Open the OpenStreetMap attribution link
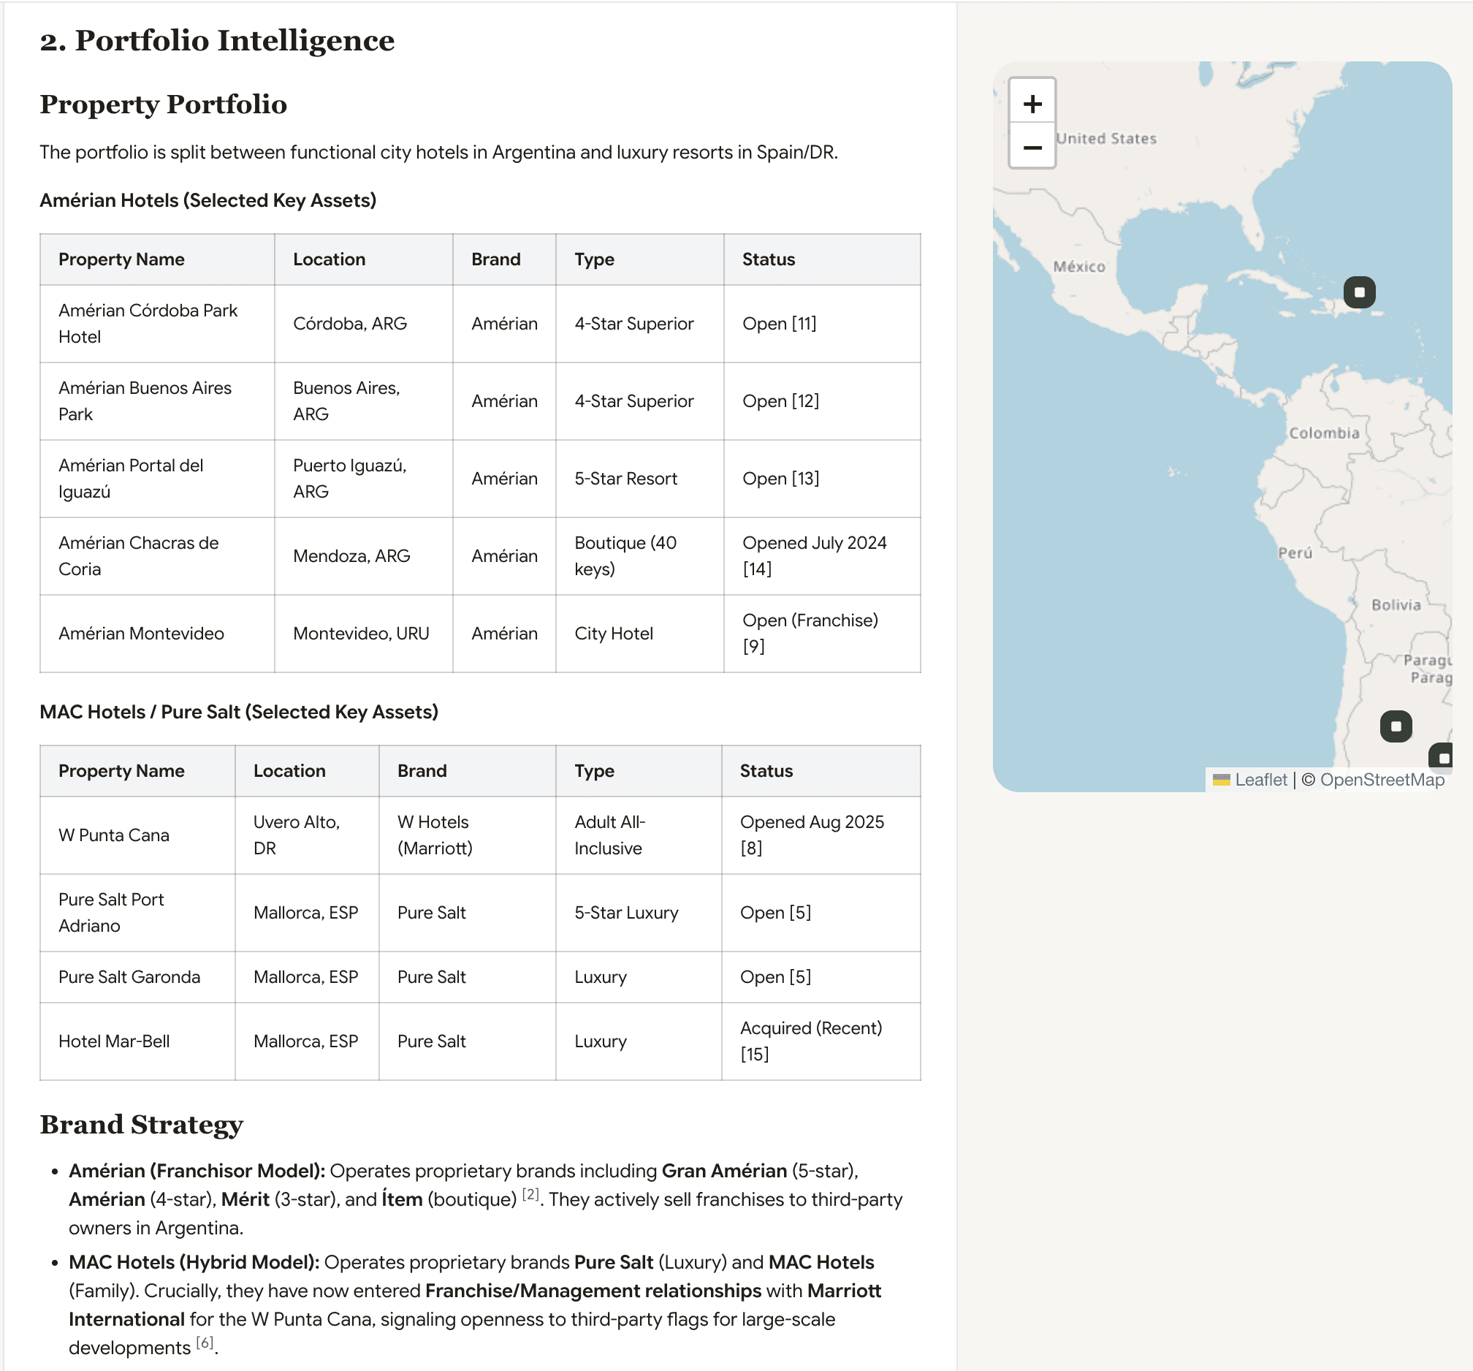This screenshot has width=1473, height=1371. [x=1382, y=780]
